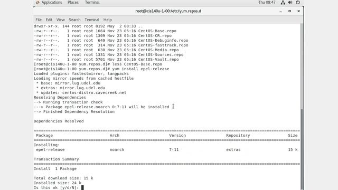
Task: Click the '15 k' size value in table row
Action: tap(293, 149)
